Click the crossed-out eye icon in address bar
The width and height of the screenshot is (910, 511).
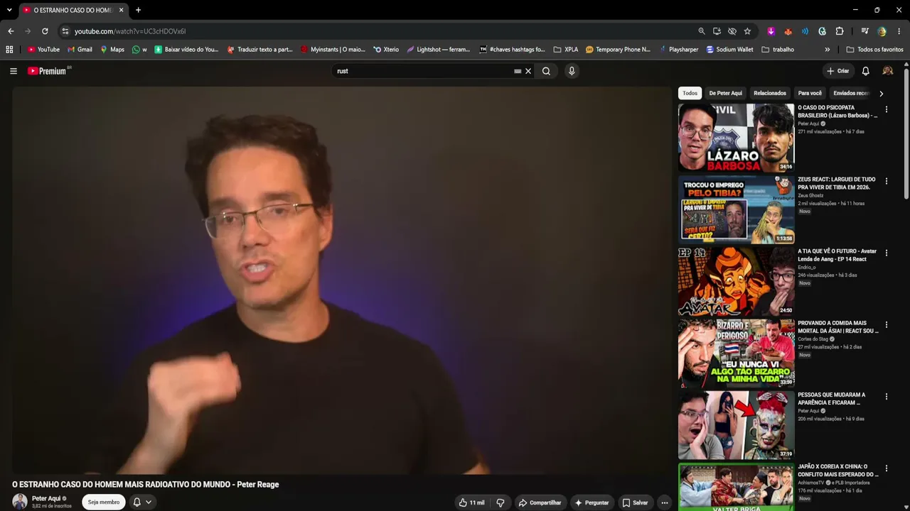tap(732, 31)
